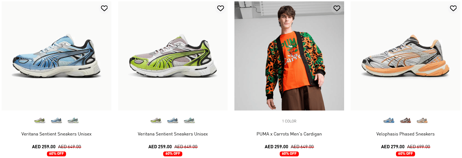Click heart icon on green Veritana sneaker card
Image resolution: width=462 pixels, height=158 pixels.
(x=220, y=8)
